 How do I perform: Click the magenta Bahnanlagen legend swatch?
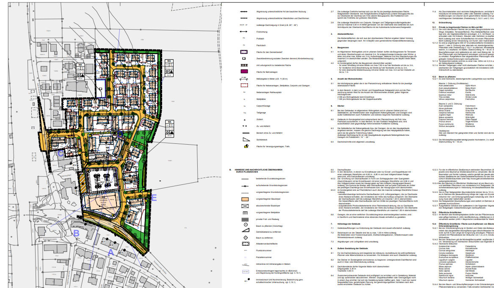(x=244, y=72)
